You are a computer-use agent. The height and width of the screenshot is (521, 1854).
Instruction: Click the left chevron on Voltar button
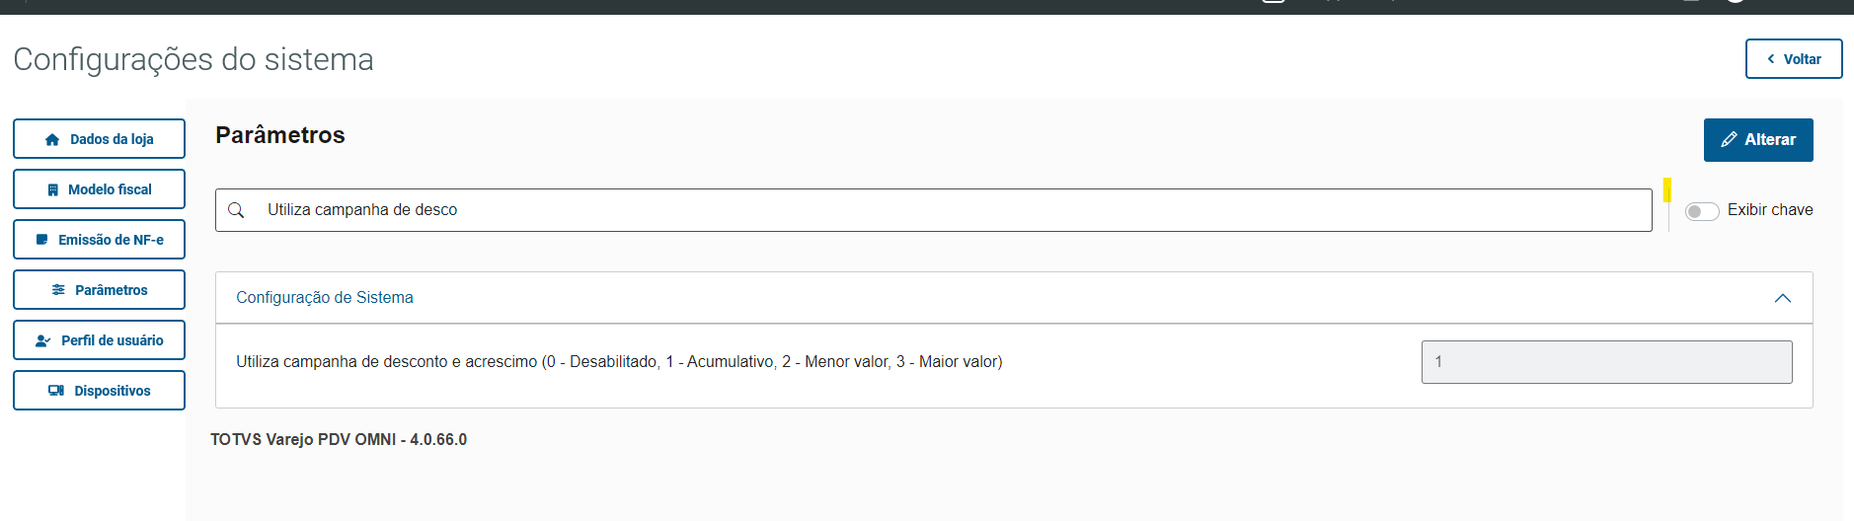[x=1771, y=59]
